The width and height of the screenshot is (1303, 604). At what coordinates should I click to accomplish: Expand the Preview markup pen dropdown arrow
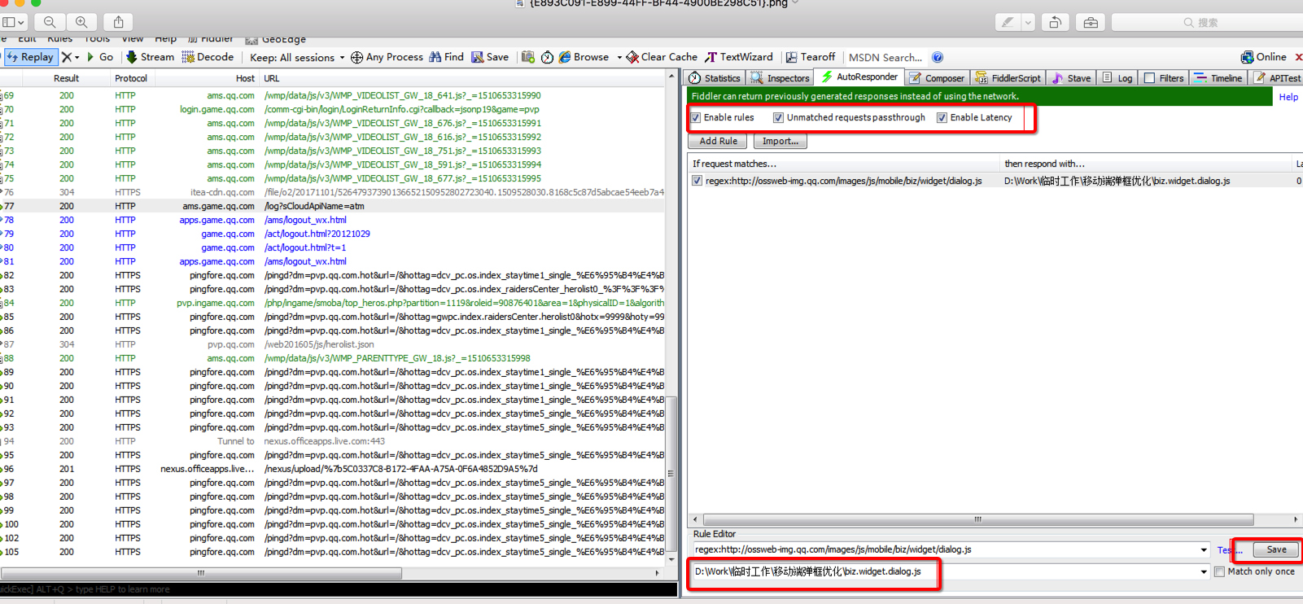coord(1029,22)
